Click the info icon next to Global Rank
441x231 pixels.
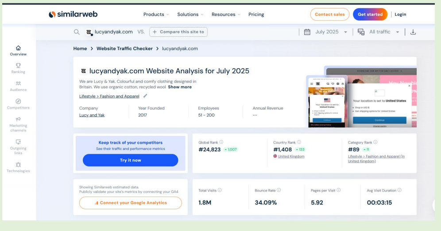[x=221, y=142]
